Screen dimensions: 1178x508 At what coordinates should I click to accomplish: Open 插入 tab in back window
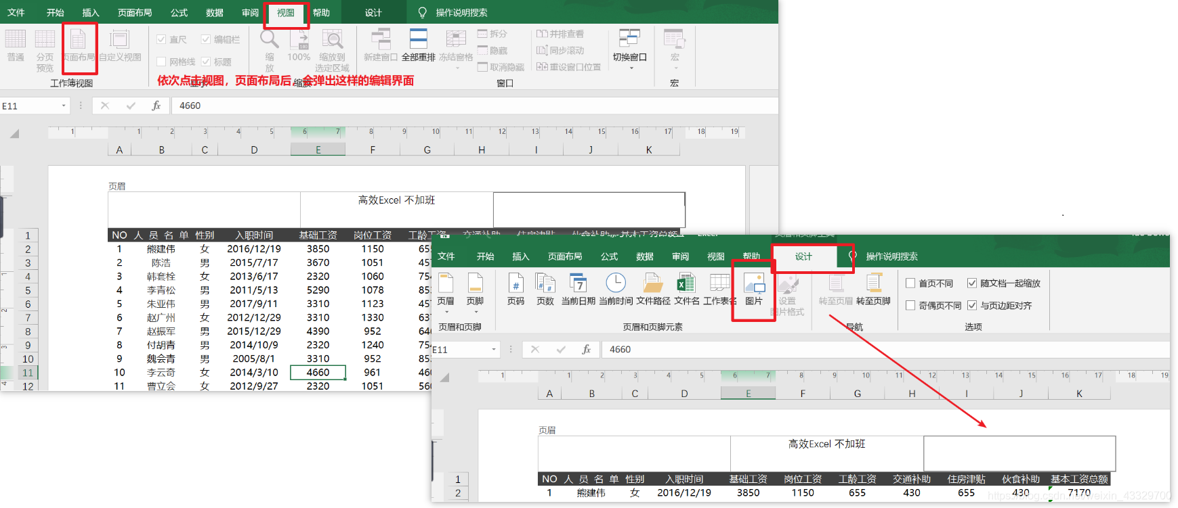pyautogui.click(x=91, y=13)
